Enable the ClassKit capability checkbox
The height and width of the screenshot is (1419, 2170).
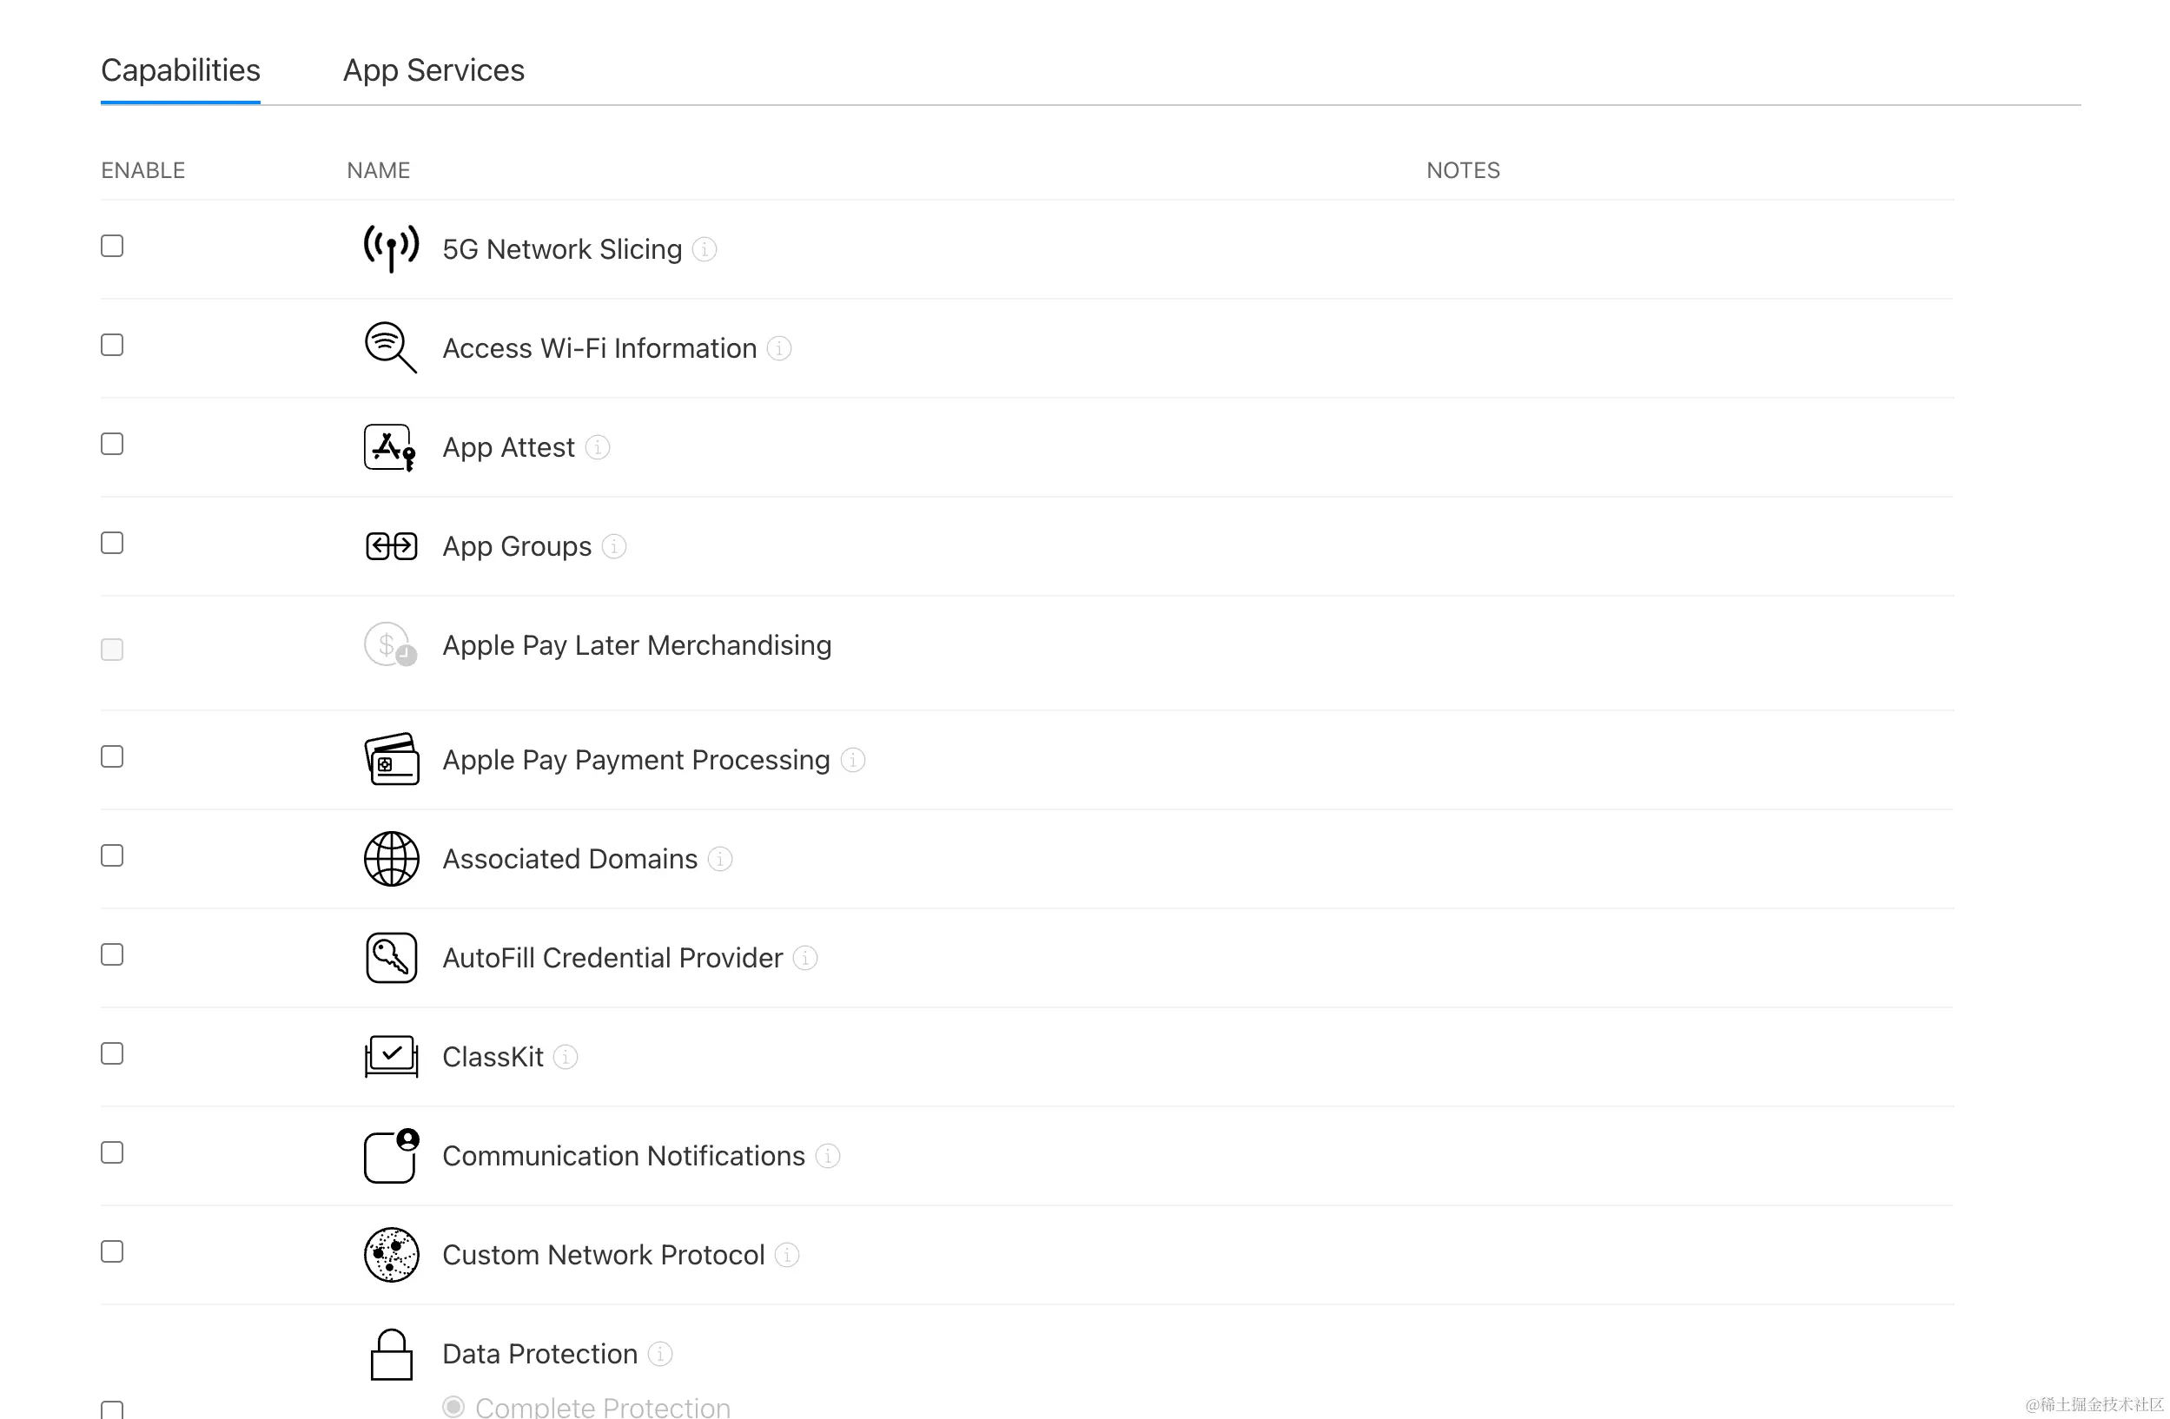111,1053
